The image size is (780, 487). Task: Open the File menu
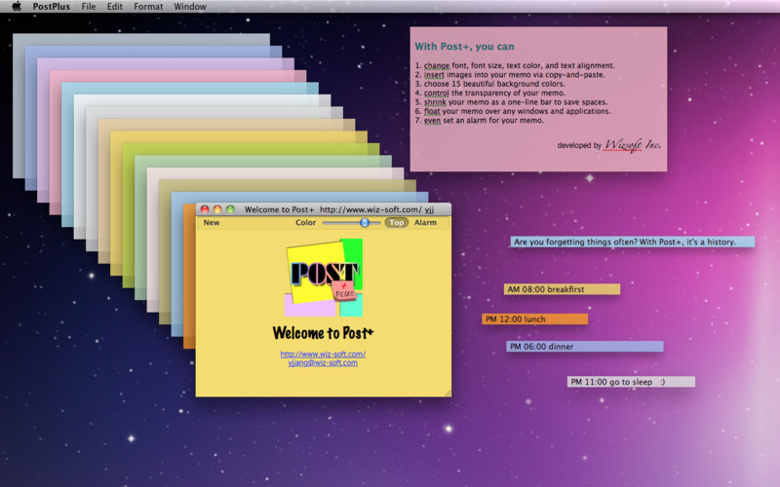[x=89, y=7]
